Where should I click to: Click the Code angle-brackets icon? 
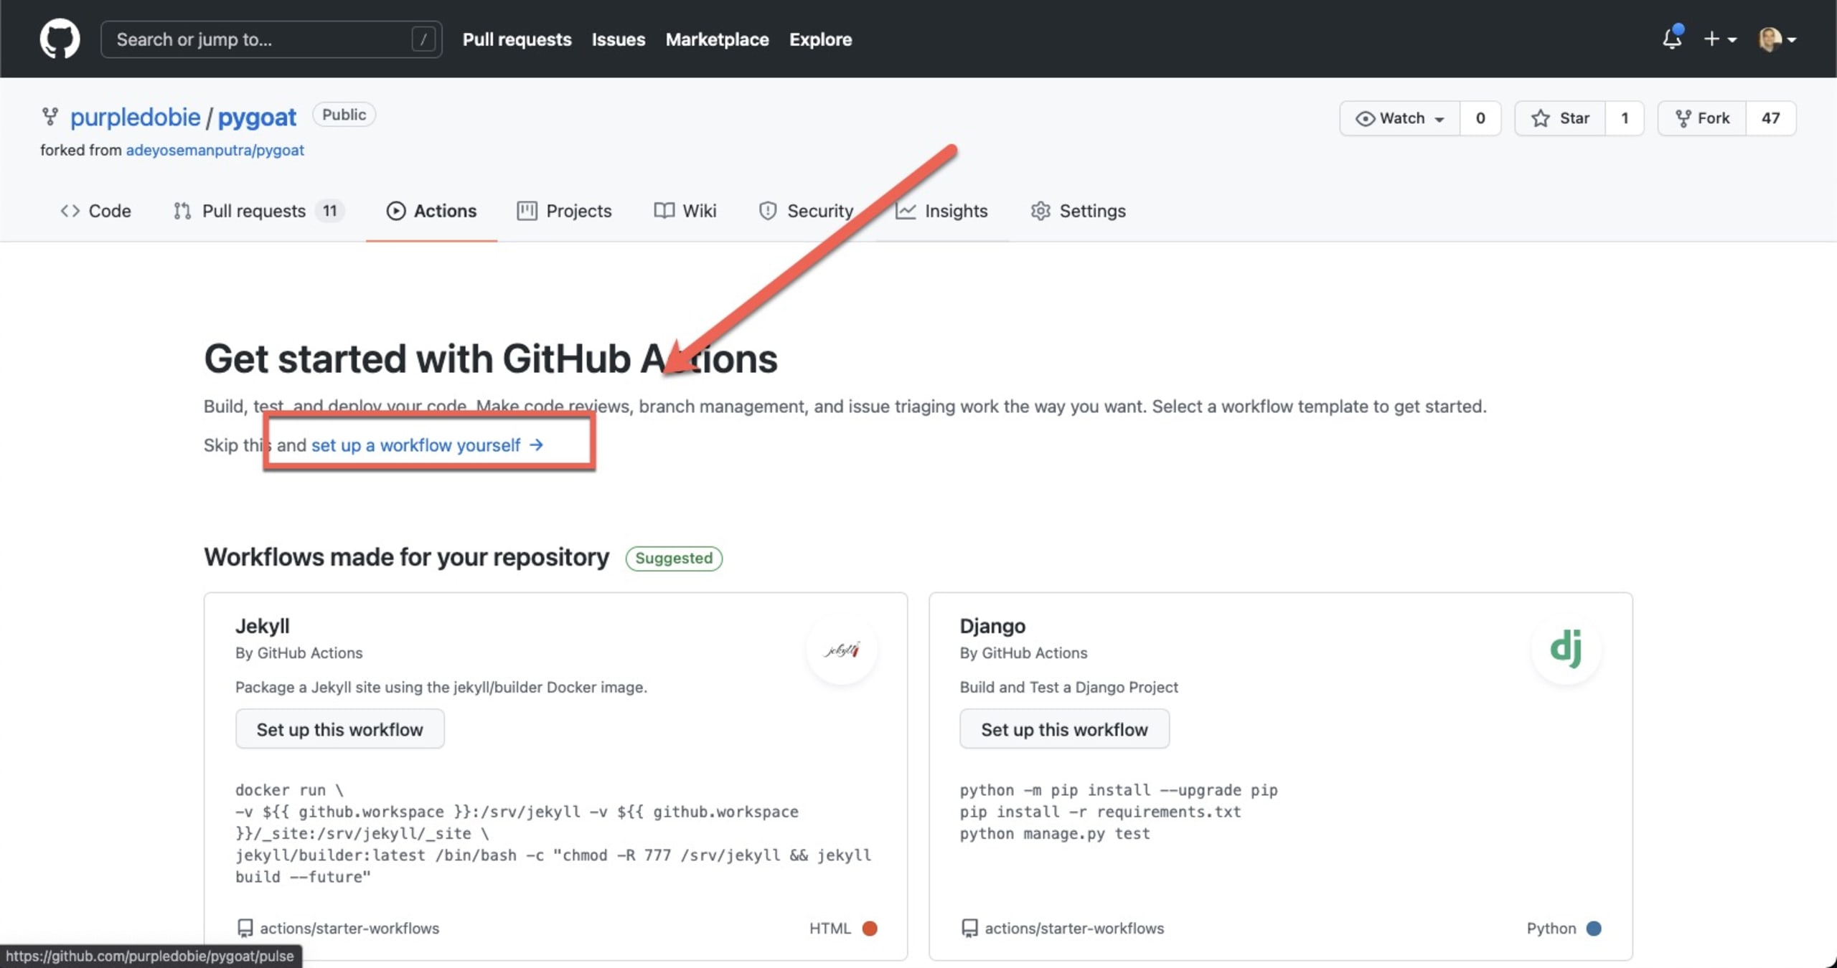pyautogui.click(x=70, y=211)
